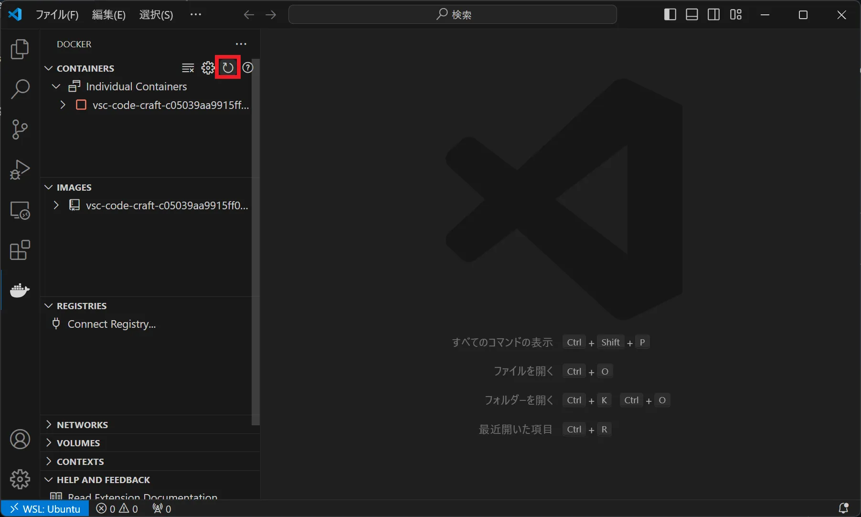Toggle the secondary side bar layout button
The width and height of the screenshot is (861, 517).
click(714, 15)
